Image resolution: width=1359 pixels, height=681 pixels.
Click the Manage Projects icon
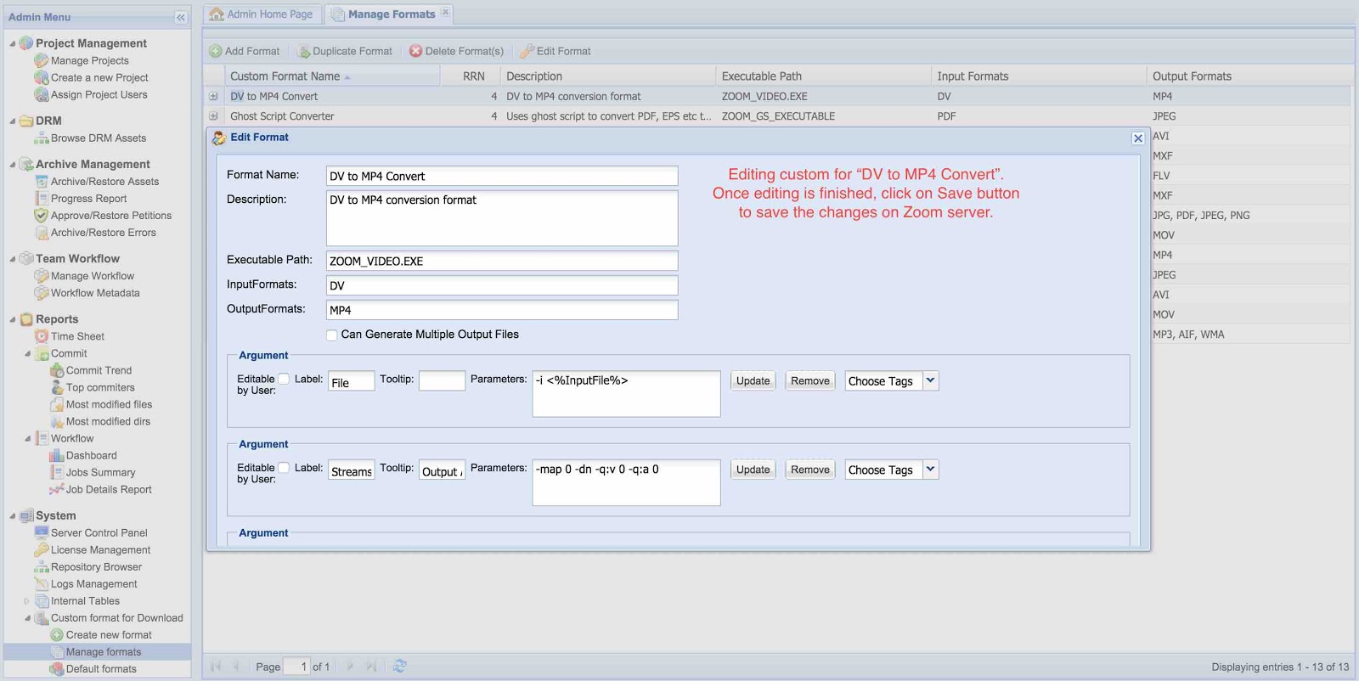tap(41, 60)
